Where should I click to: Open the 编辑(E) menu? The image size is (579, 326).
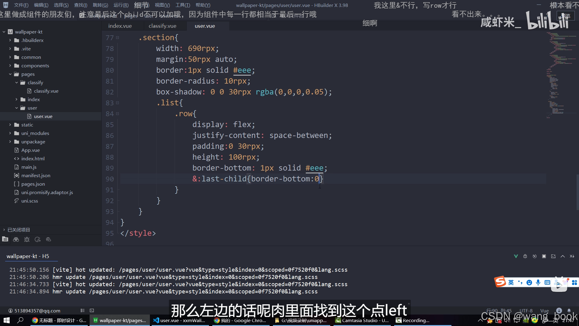click(x=41, y=5)
